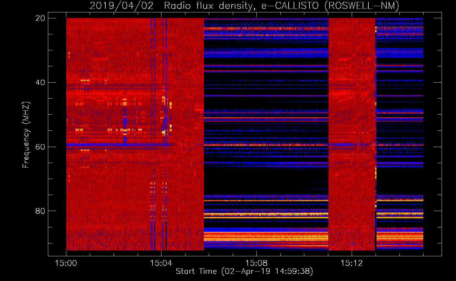Screen dimensions: 456x281
Task: Click the 40 MHz frequency tick label
Action: (x=40, y=83)
